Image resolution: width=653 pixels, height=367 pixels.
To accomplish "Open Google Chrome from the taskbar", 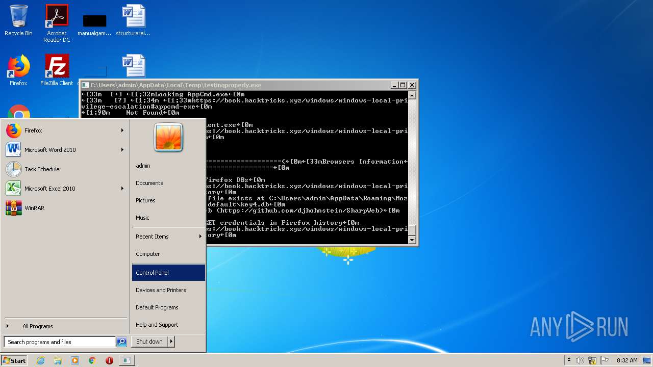I will click(92, 360).
